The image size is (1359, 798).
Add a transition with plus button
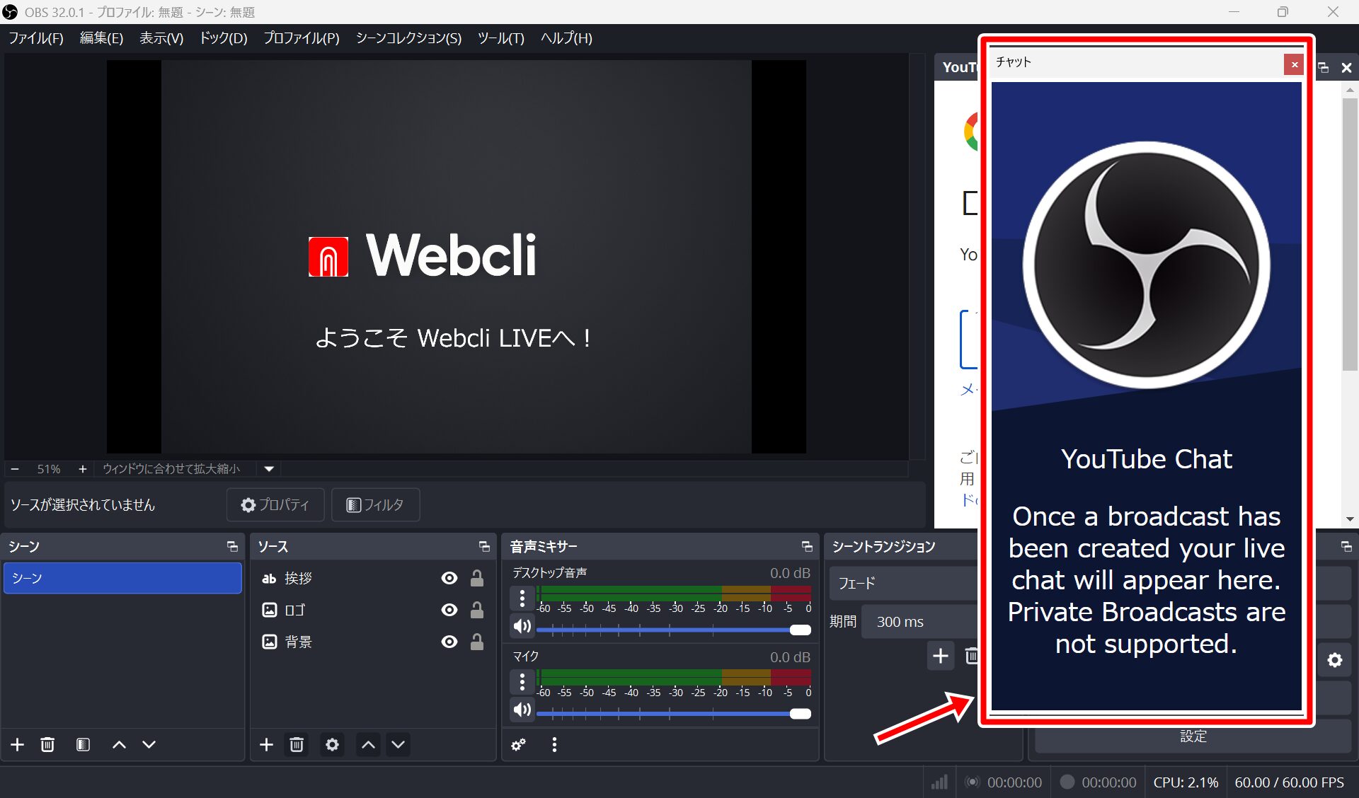940,657
